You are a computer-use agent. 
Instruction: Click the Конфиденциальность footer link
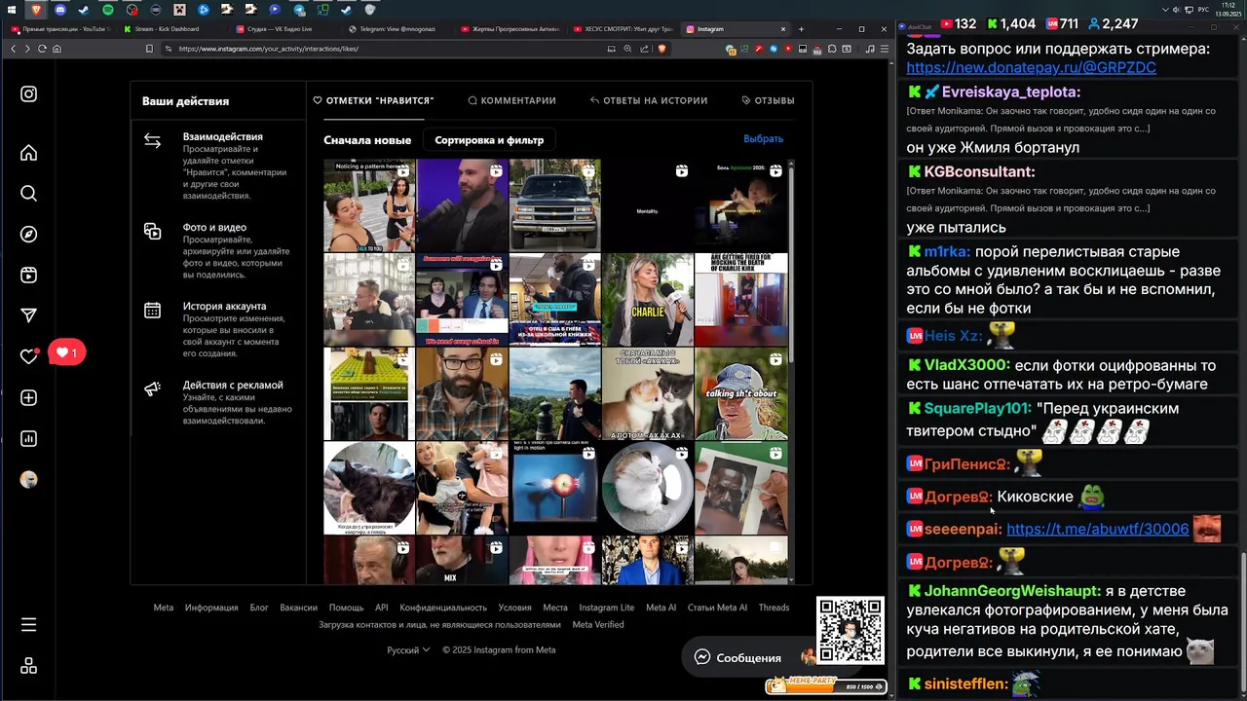click(443, 608)
